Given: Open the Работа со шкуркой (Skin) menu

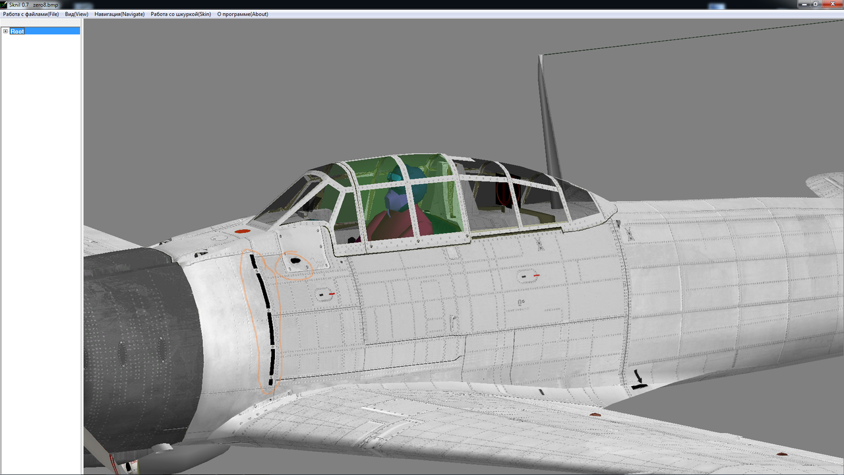Looking at the screenshot, I should point(181,14).
